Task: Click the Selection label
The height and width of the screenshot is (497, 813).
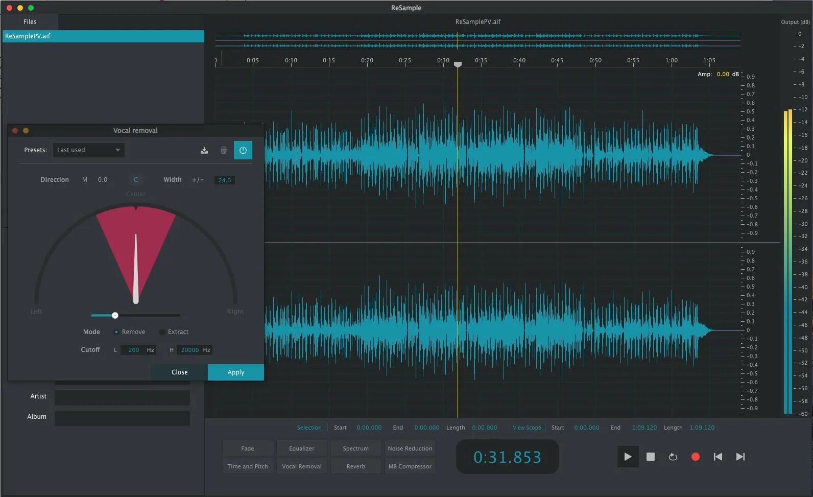Action: 309,428
